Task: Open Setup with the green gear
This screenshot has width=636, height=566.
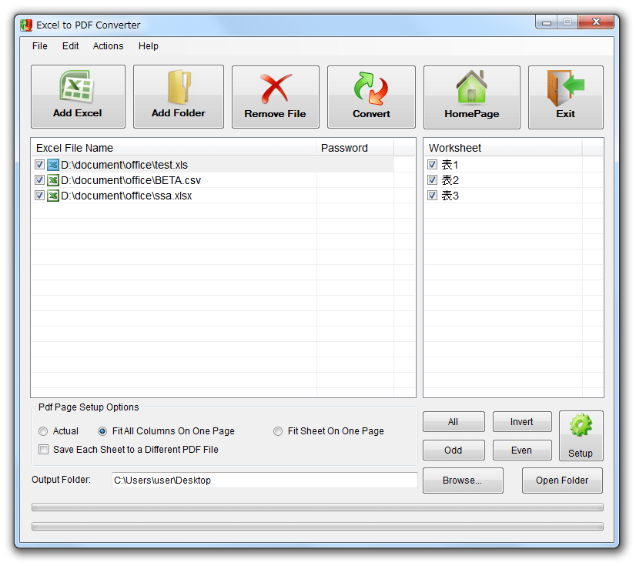Action: [581, 436]
